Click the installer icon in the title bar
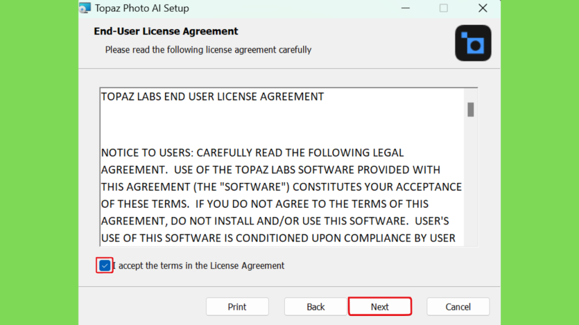 point(85,8)
